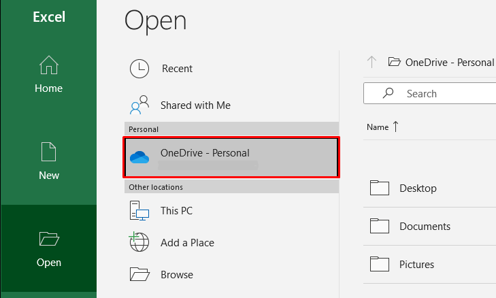Click the Home house icon in the sidebar

pos(49,65)
